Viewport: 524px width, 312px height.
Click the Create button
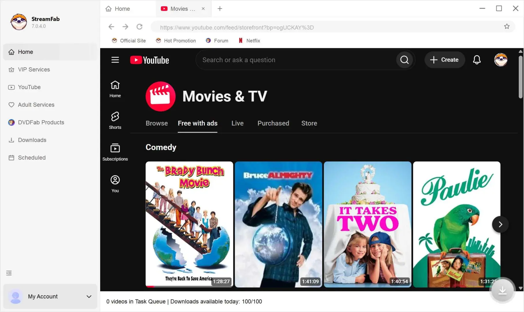444,60
